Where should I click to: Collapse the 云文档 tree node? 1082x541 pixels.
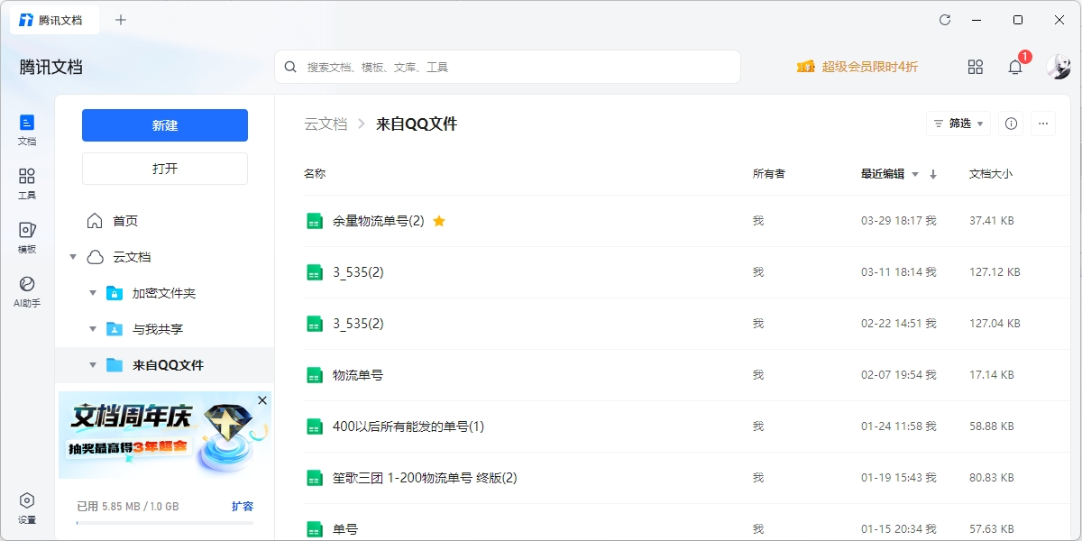tap(73, 257)
